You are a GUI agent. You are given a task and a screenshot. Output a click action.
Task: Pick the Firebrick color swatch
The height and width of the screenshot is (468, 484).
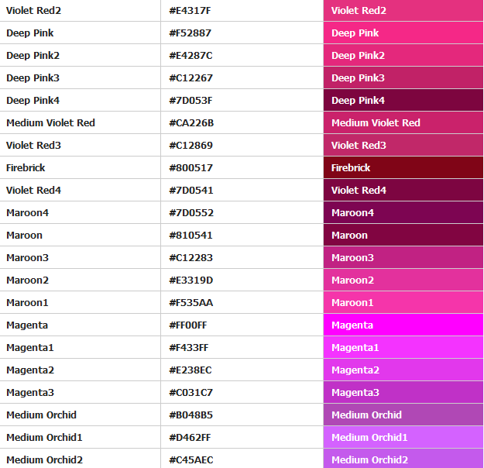click(403, 168)
